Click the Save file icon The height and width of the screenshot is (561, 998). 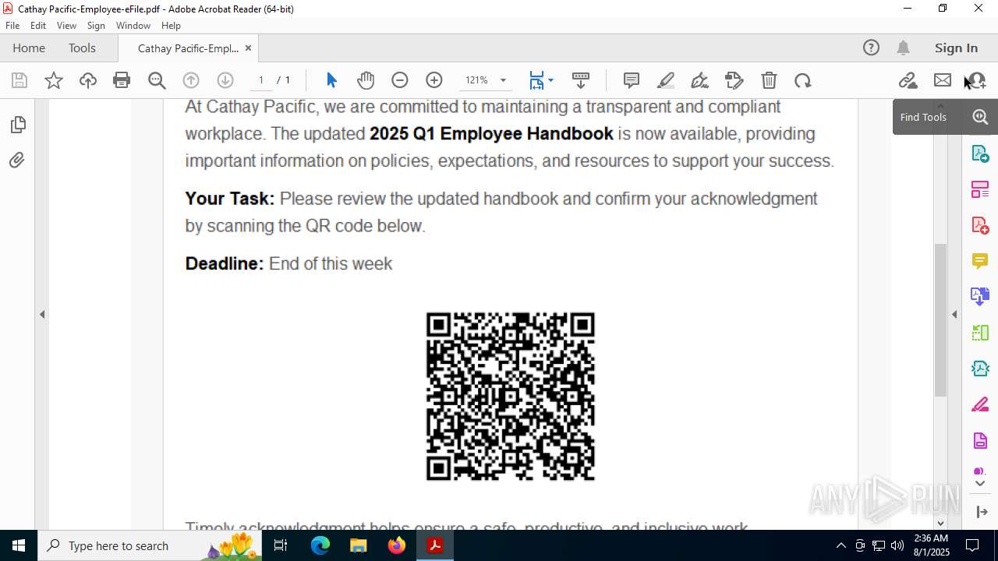(x=19, y=80)
